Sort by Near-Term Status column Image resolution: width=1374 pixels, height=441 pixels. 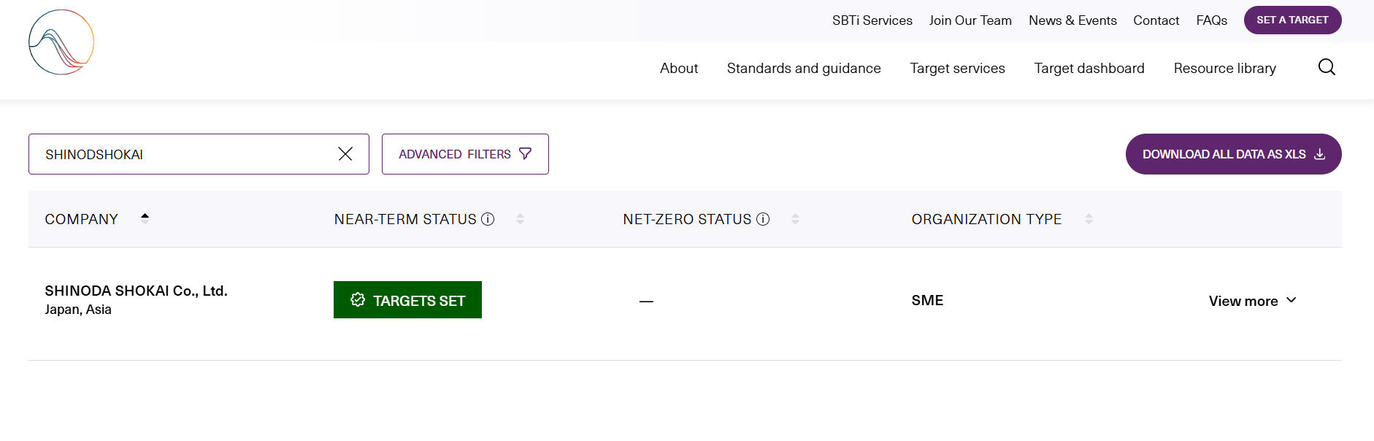coord(520,219)
